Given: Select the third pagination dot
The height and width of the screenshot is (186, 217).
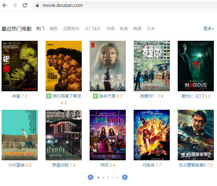Looking at the screenshot, I should point(108,178).
